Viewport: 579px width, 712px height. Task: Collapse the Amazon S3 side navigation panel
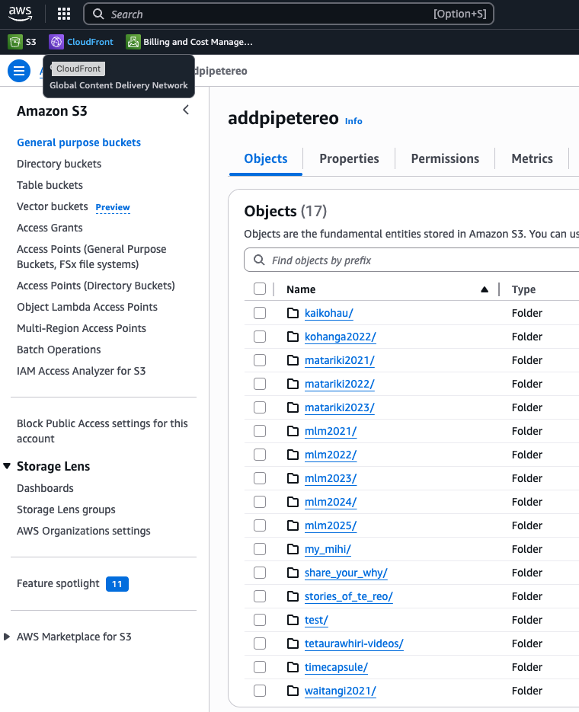click(x=186, y=110)
